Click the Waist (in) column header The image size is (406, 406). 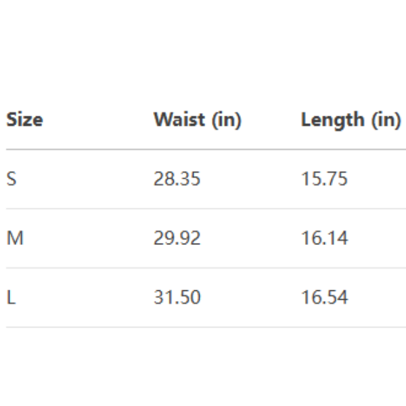coord(197,120)
